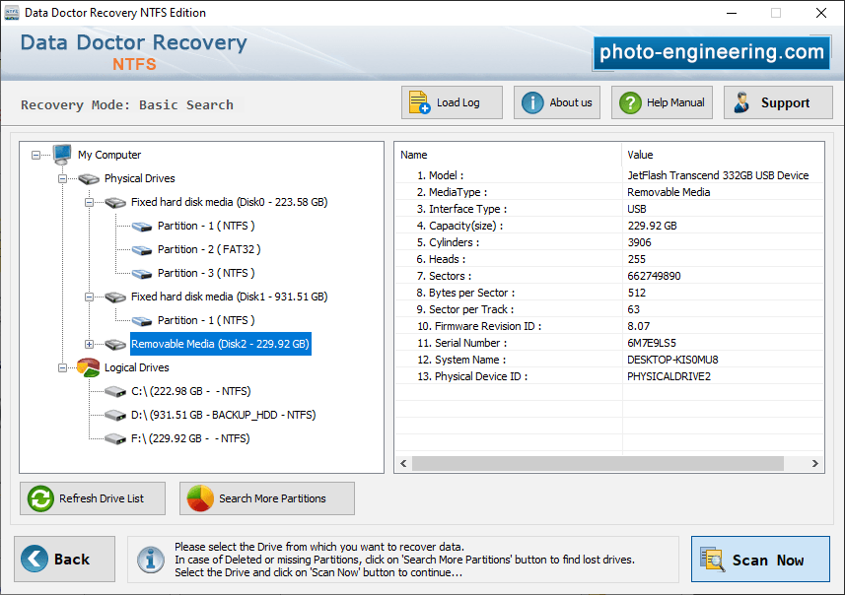The width and height of the screenshot is (845, 595).
Task: Open the Support button
Action: [778, 102]
